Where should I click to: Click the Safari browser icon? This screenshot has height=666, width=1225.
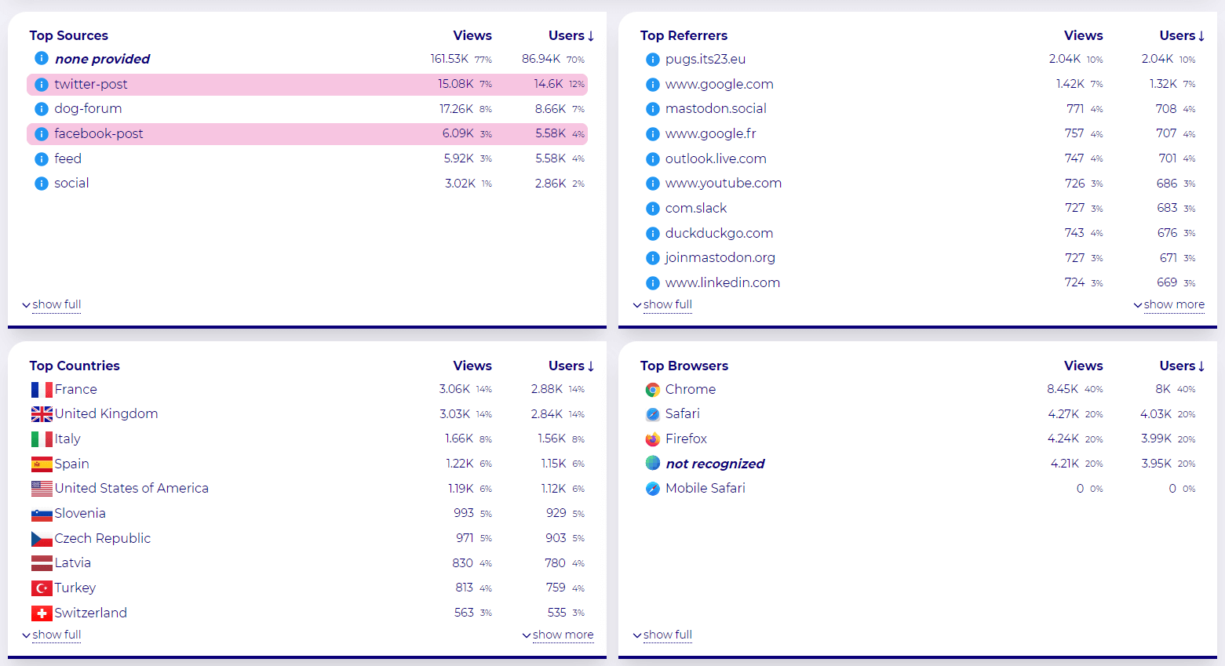(x=652, y=414)
